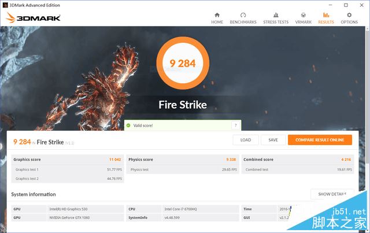
Task: Select the Combined score value 4 216
Action: 346,160
